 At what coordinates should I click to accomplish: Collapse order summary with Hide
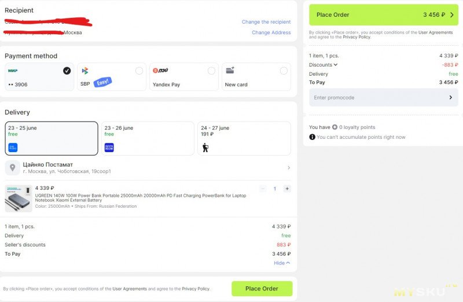pos(282,263)
